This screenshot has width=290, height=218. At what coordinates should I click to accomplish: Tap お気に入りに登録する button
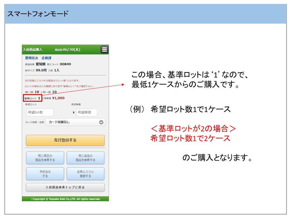pos(85,174)
